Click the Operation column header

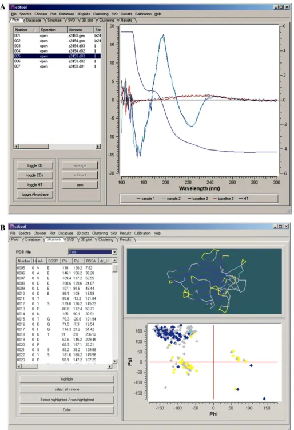[x=53, y=30]
